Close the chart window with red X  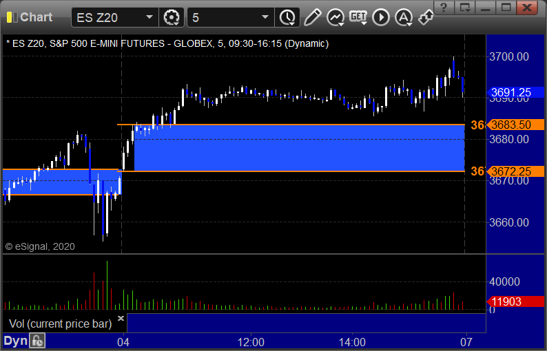(x=527, y=7)
